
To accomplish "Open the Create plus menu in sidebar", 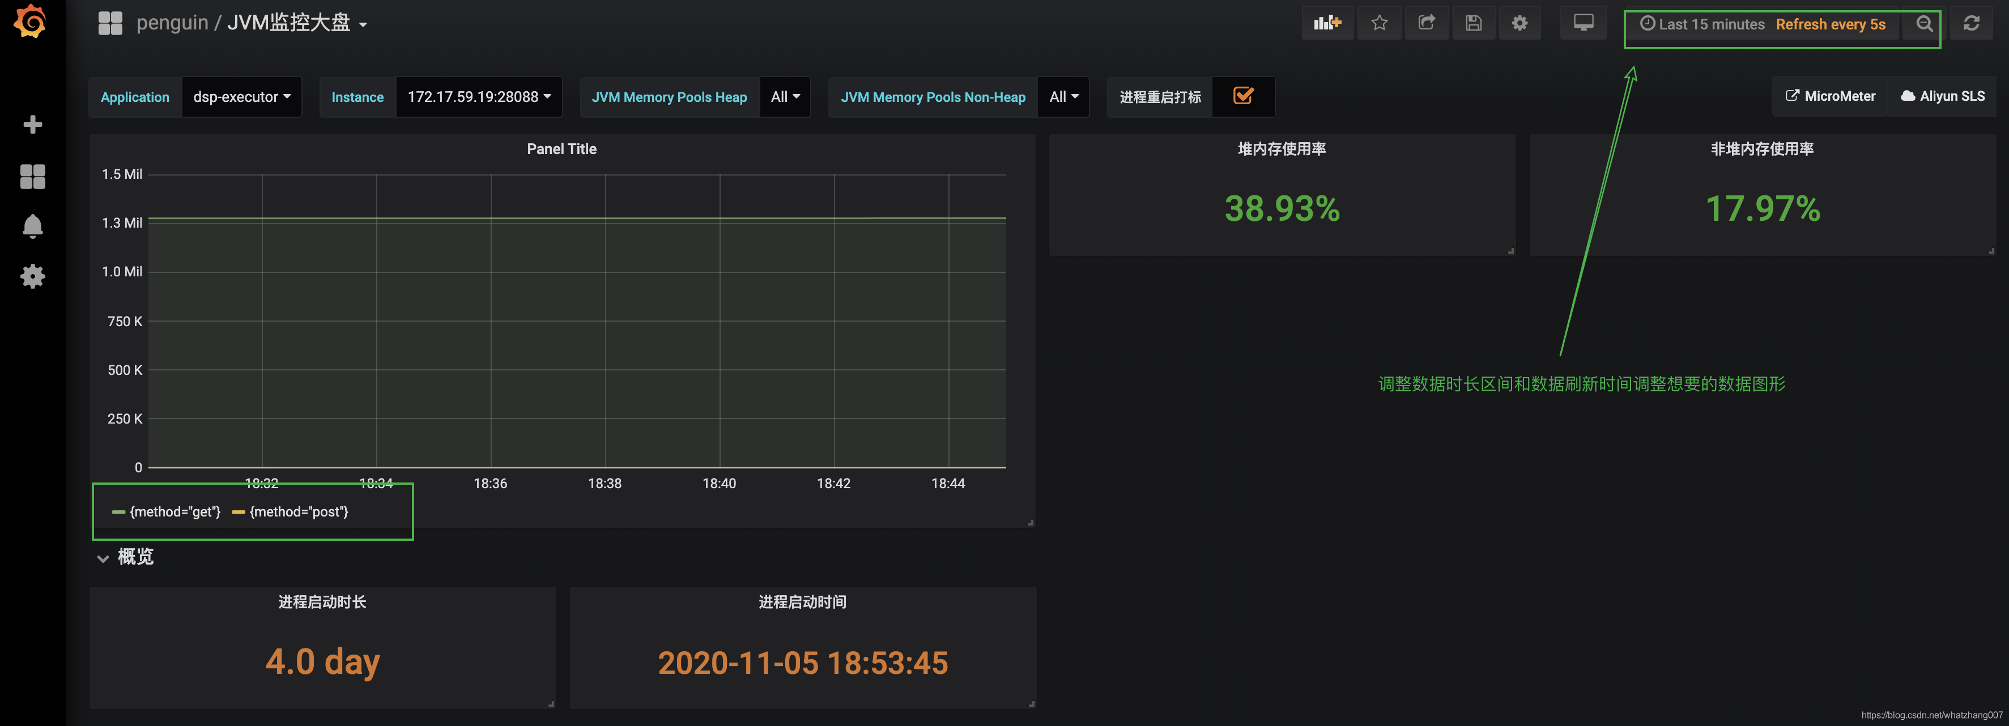I will click(x=32, y=125).
